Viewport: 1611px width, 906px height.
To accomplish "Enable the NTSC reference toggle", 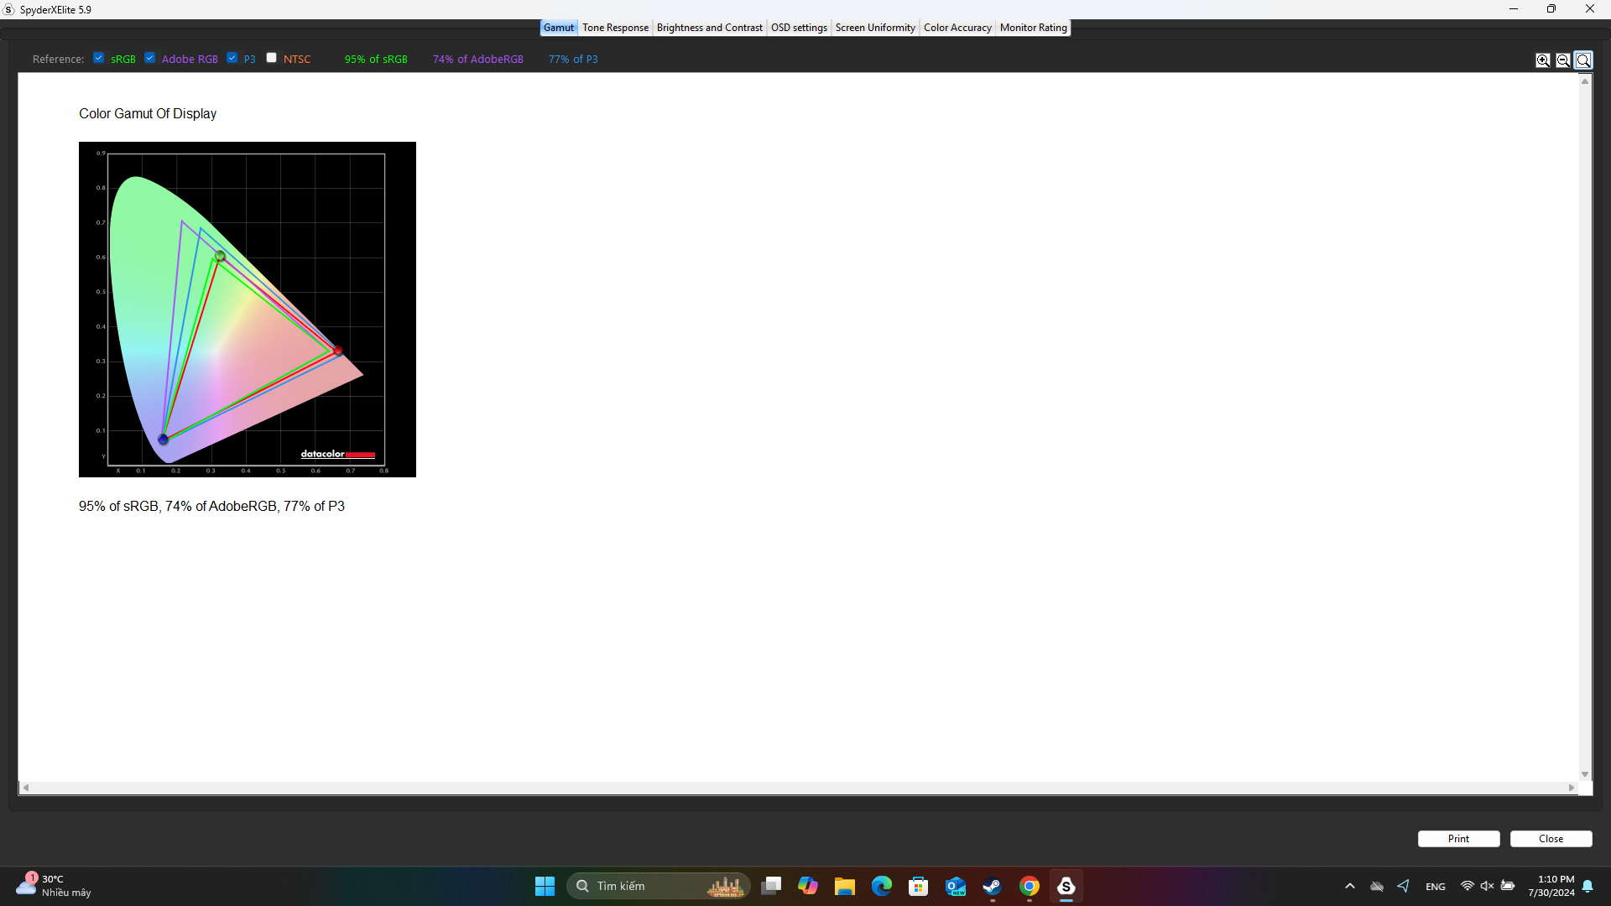I will [x=271, y=59].
